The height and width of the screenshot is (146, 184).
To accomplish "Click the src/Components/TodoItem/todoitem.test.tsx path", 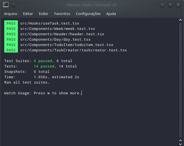I will [x=67, y=45].
